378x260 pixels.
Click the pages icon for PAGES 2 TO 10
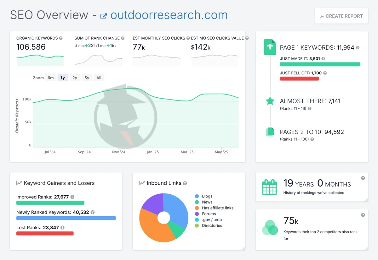point(270,132)
